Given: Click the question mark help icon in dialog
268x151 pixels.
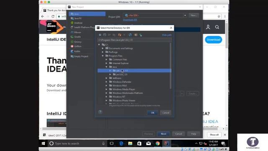Looking at the screenshot, I should 100,112.
